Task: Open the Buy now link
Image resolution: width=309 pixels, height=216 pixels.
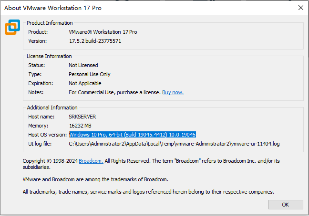Action: pyautogui.click(x=173, y=92)
